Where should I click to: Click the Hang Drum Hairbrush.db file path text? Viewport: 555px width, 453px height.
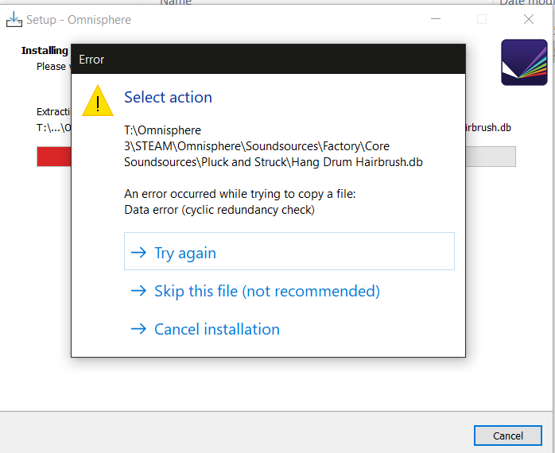tap(274, 146)
